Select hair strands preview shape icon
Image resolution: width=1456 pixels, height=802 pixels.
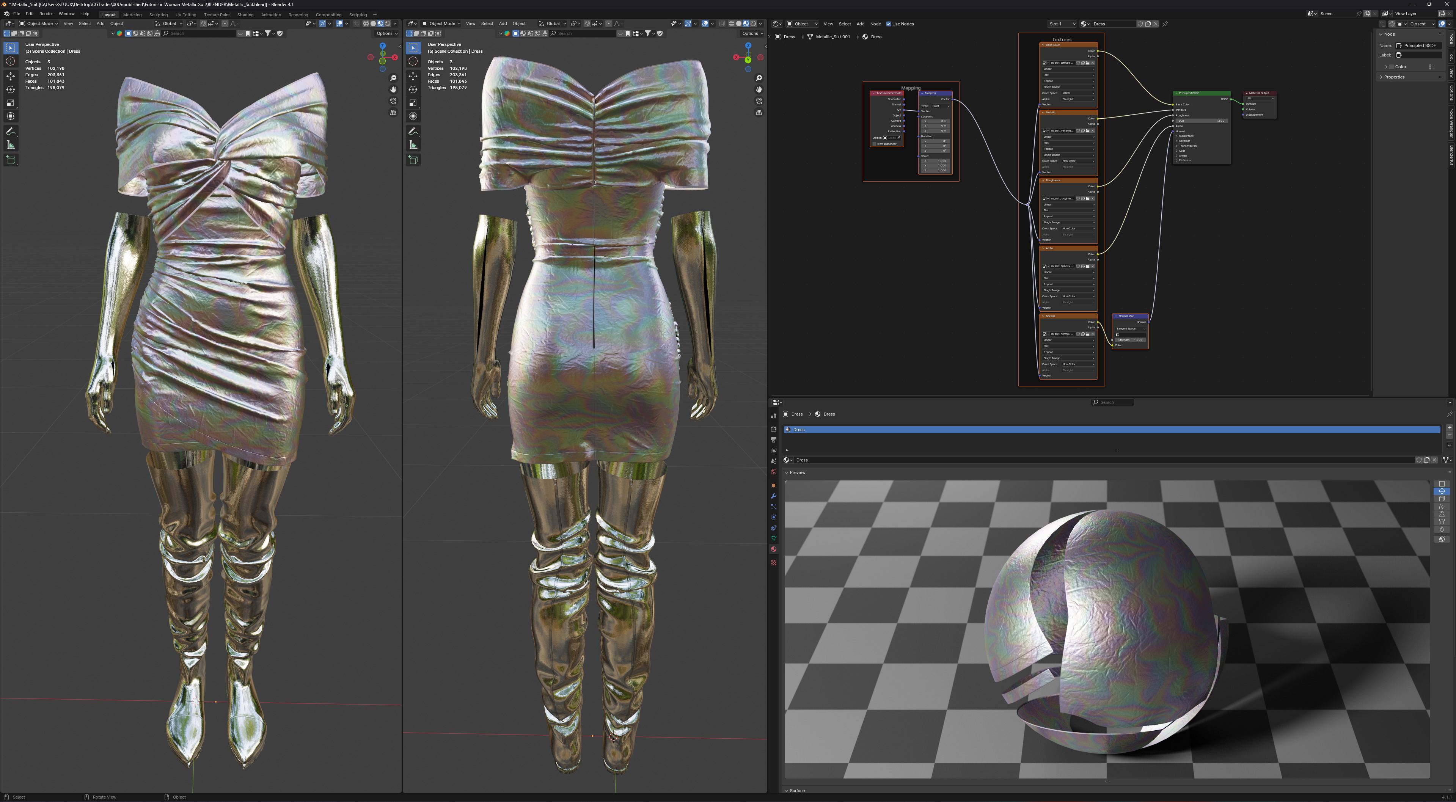pyautogui.click(x=1442, y=506)
